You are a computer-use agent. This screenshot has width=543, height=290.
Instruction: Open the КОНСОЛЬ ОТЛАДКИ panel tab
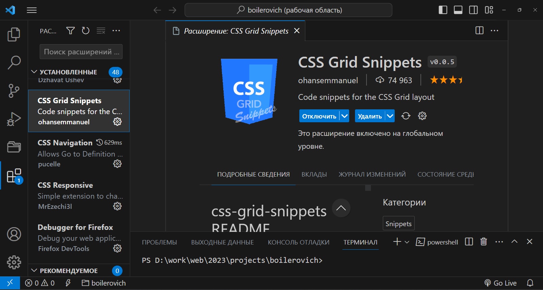pyautogui.click(x=299, y=242)
